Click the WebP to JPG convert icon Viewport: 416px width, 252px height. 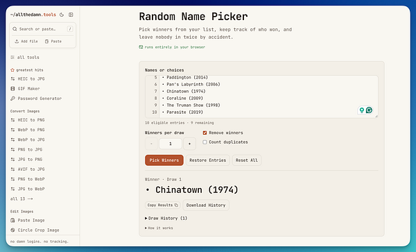12,140
